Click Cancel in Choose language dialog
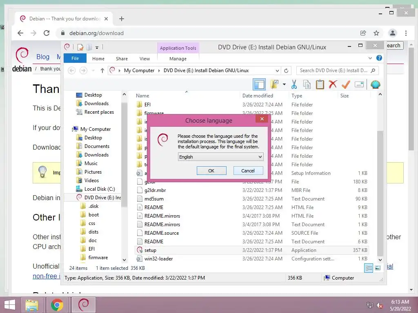Screen dimensions: 418x313 (248, 171)
